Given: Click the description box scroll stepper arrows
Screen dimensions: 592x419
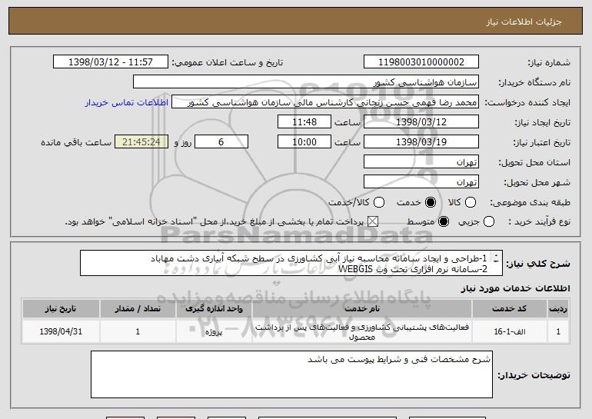Looking at the screenshot, I should (496, 258).
